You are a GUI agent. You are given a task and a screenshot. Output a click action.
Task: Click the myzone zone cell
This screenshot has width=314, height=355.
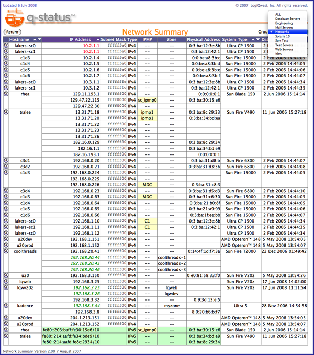coord(172,306)
